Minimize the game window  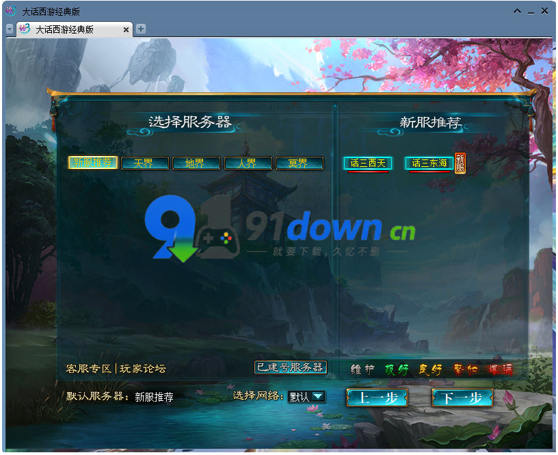[x=531, y=12]
